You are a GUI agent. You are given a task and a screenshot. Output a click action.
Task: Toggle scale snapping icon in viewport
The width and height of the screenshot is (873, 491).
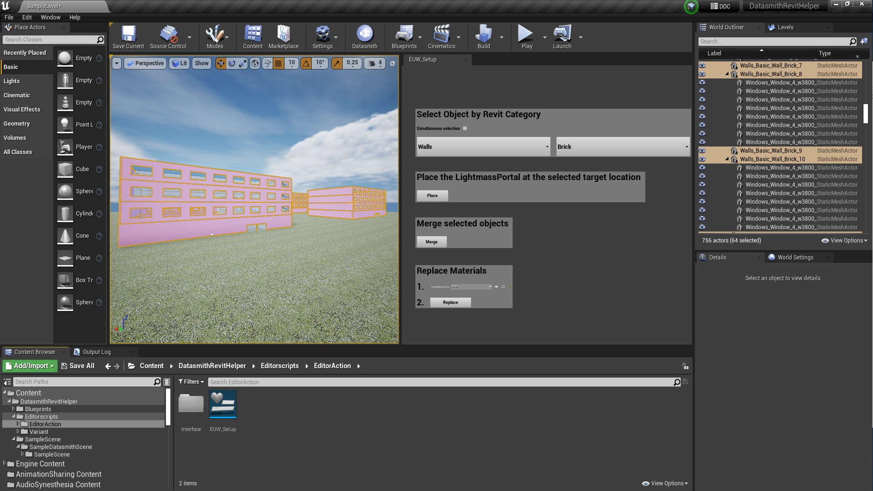[x=336, y=63]
